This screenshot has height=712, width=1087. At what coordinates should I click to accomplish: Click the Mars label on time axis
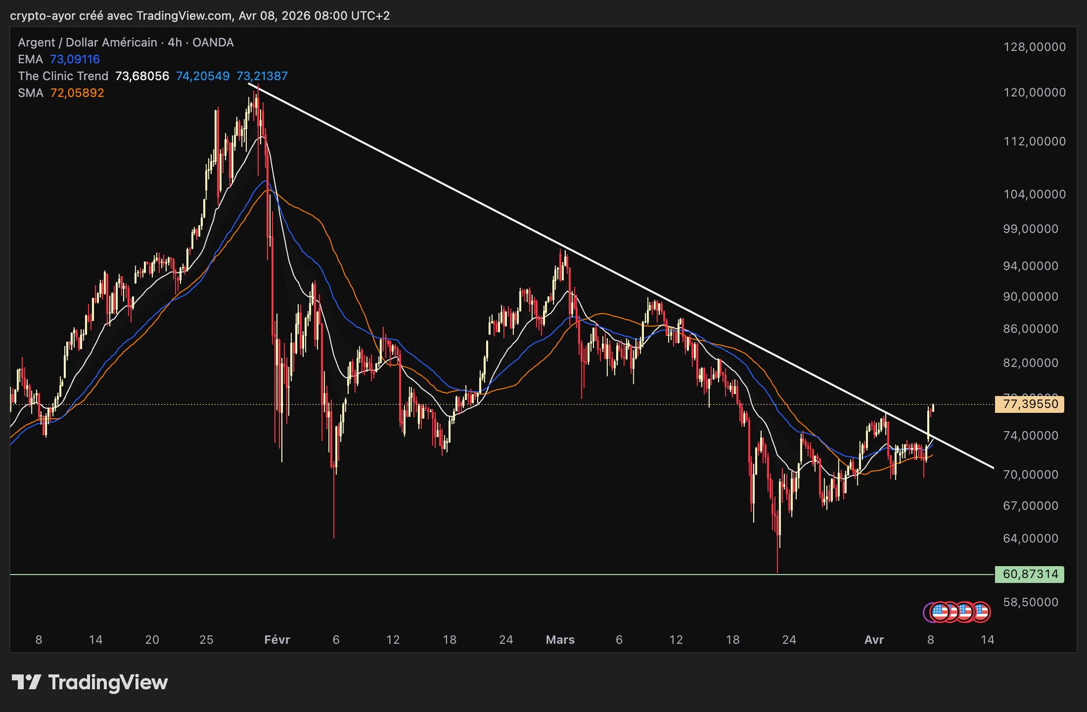560,640
